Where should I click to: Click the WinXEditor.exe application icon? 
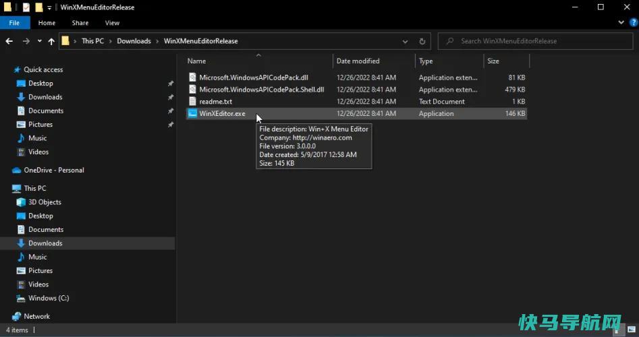tap(192, 113)
